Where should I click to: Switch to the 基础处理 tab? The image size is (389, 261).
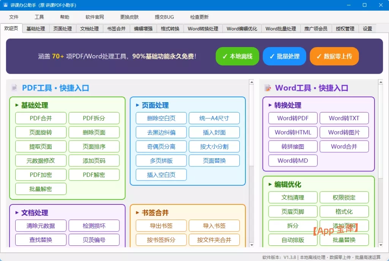pos(36,28)
